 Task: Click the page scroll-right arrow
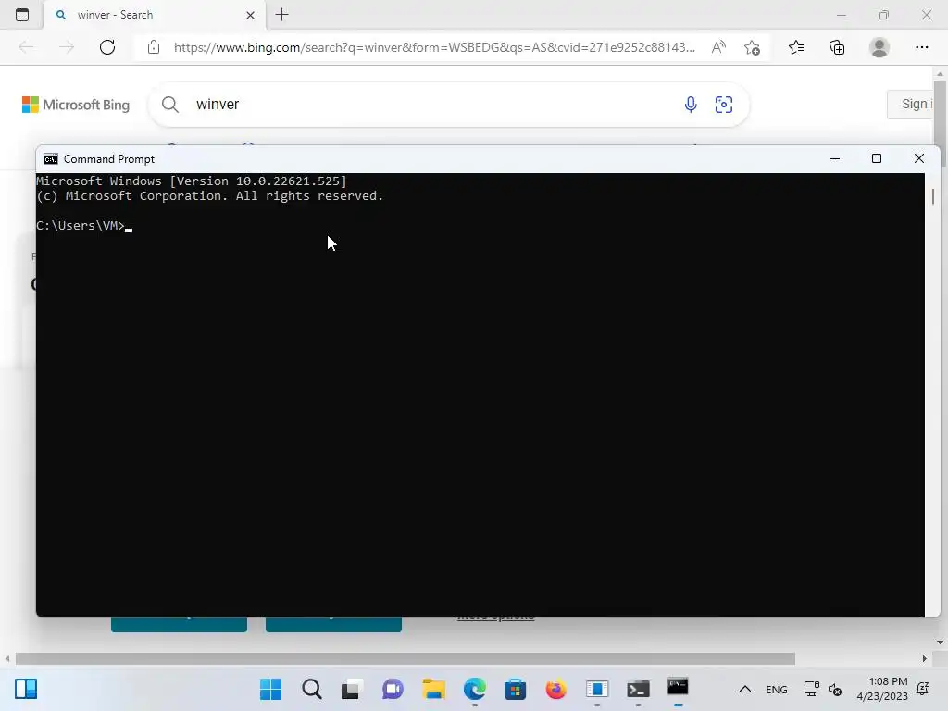[925, 658]
